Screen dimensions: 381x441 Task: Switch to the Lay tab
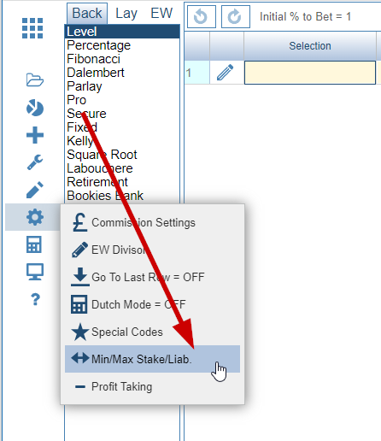click(126, 13)
